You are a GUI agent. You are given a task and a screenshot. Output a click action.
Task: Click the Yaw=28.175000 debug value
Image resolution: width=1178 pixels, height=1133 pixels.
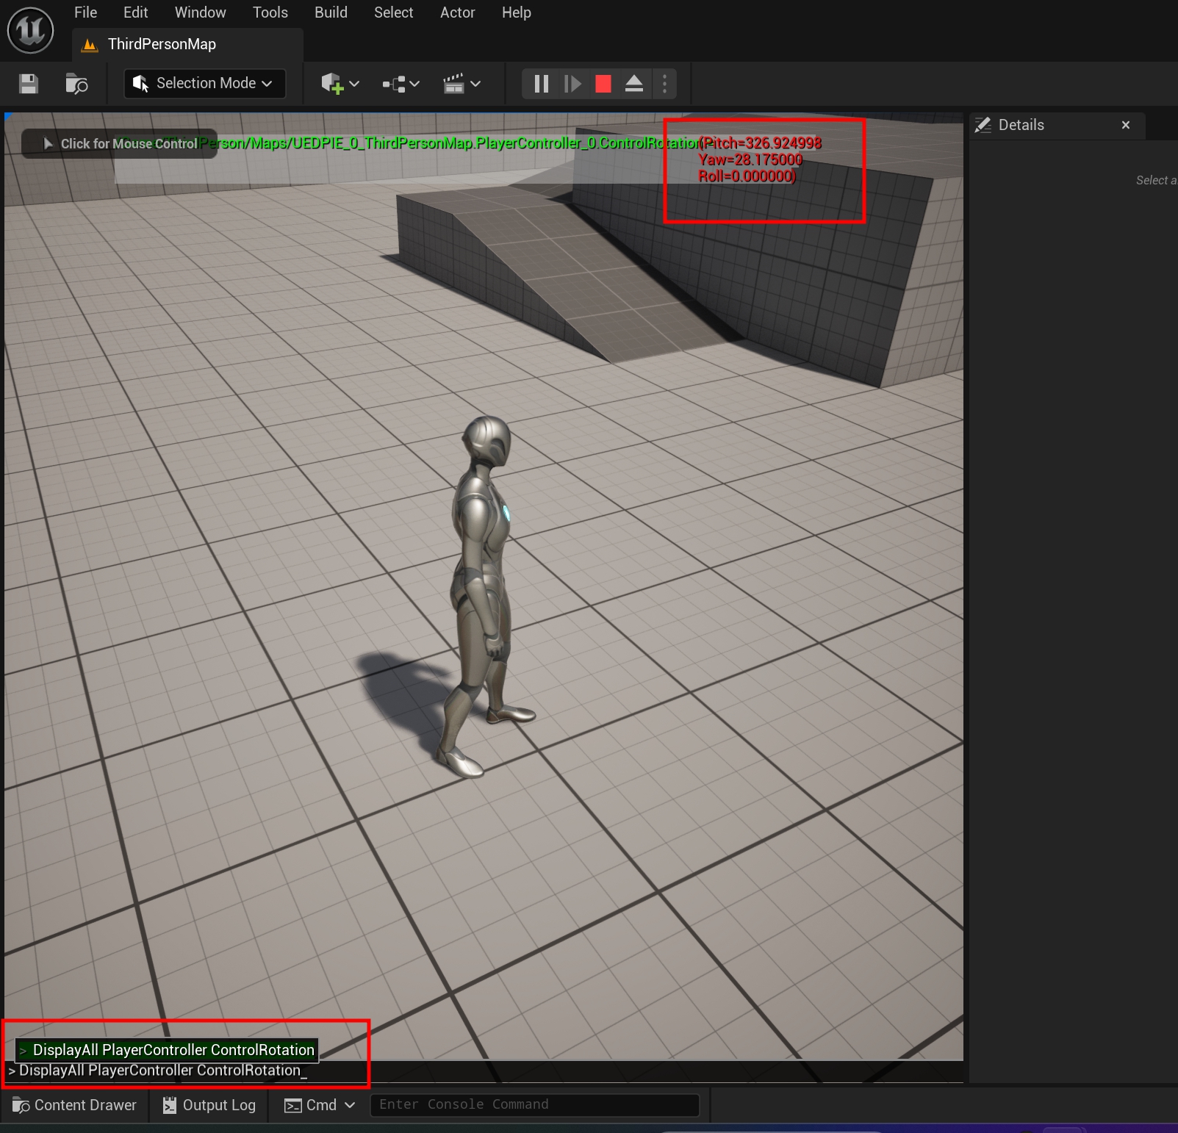pyautogui.click(x=750, y=159)
